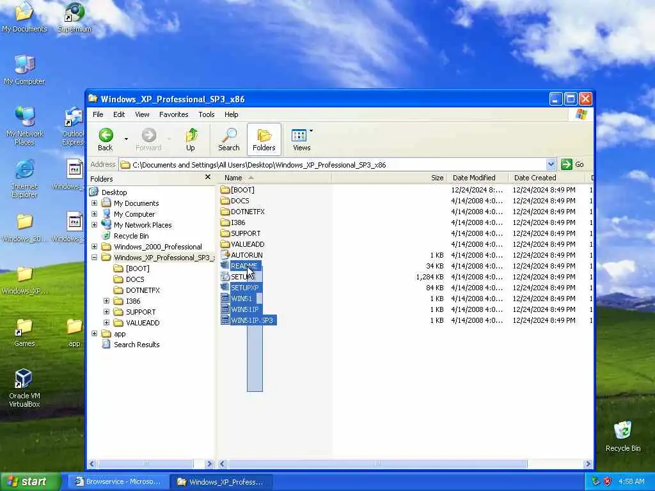
Task: Expand Windows_2000_Professional tree node
Action: click(x=95, y=247)
